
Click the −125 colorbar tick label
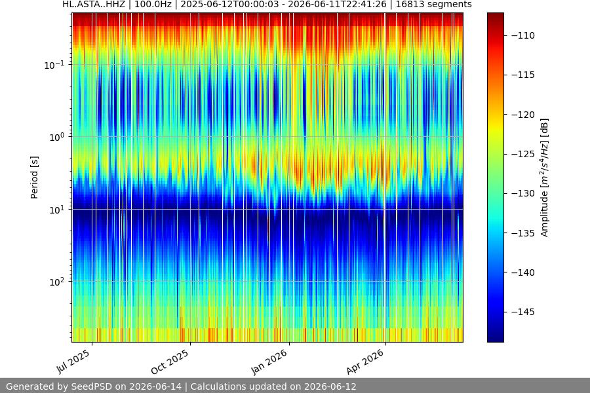coord(523,154)
